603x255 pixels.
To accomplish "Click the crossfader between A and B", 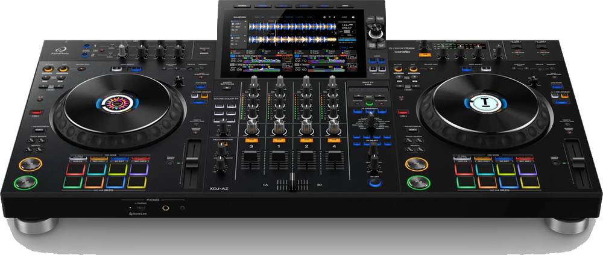I will [292, 181].
